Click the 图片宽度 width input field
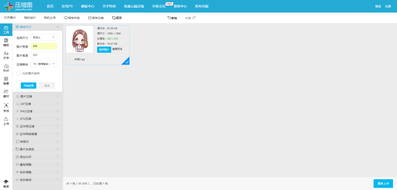 tap(44, 46)
